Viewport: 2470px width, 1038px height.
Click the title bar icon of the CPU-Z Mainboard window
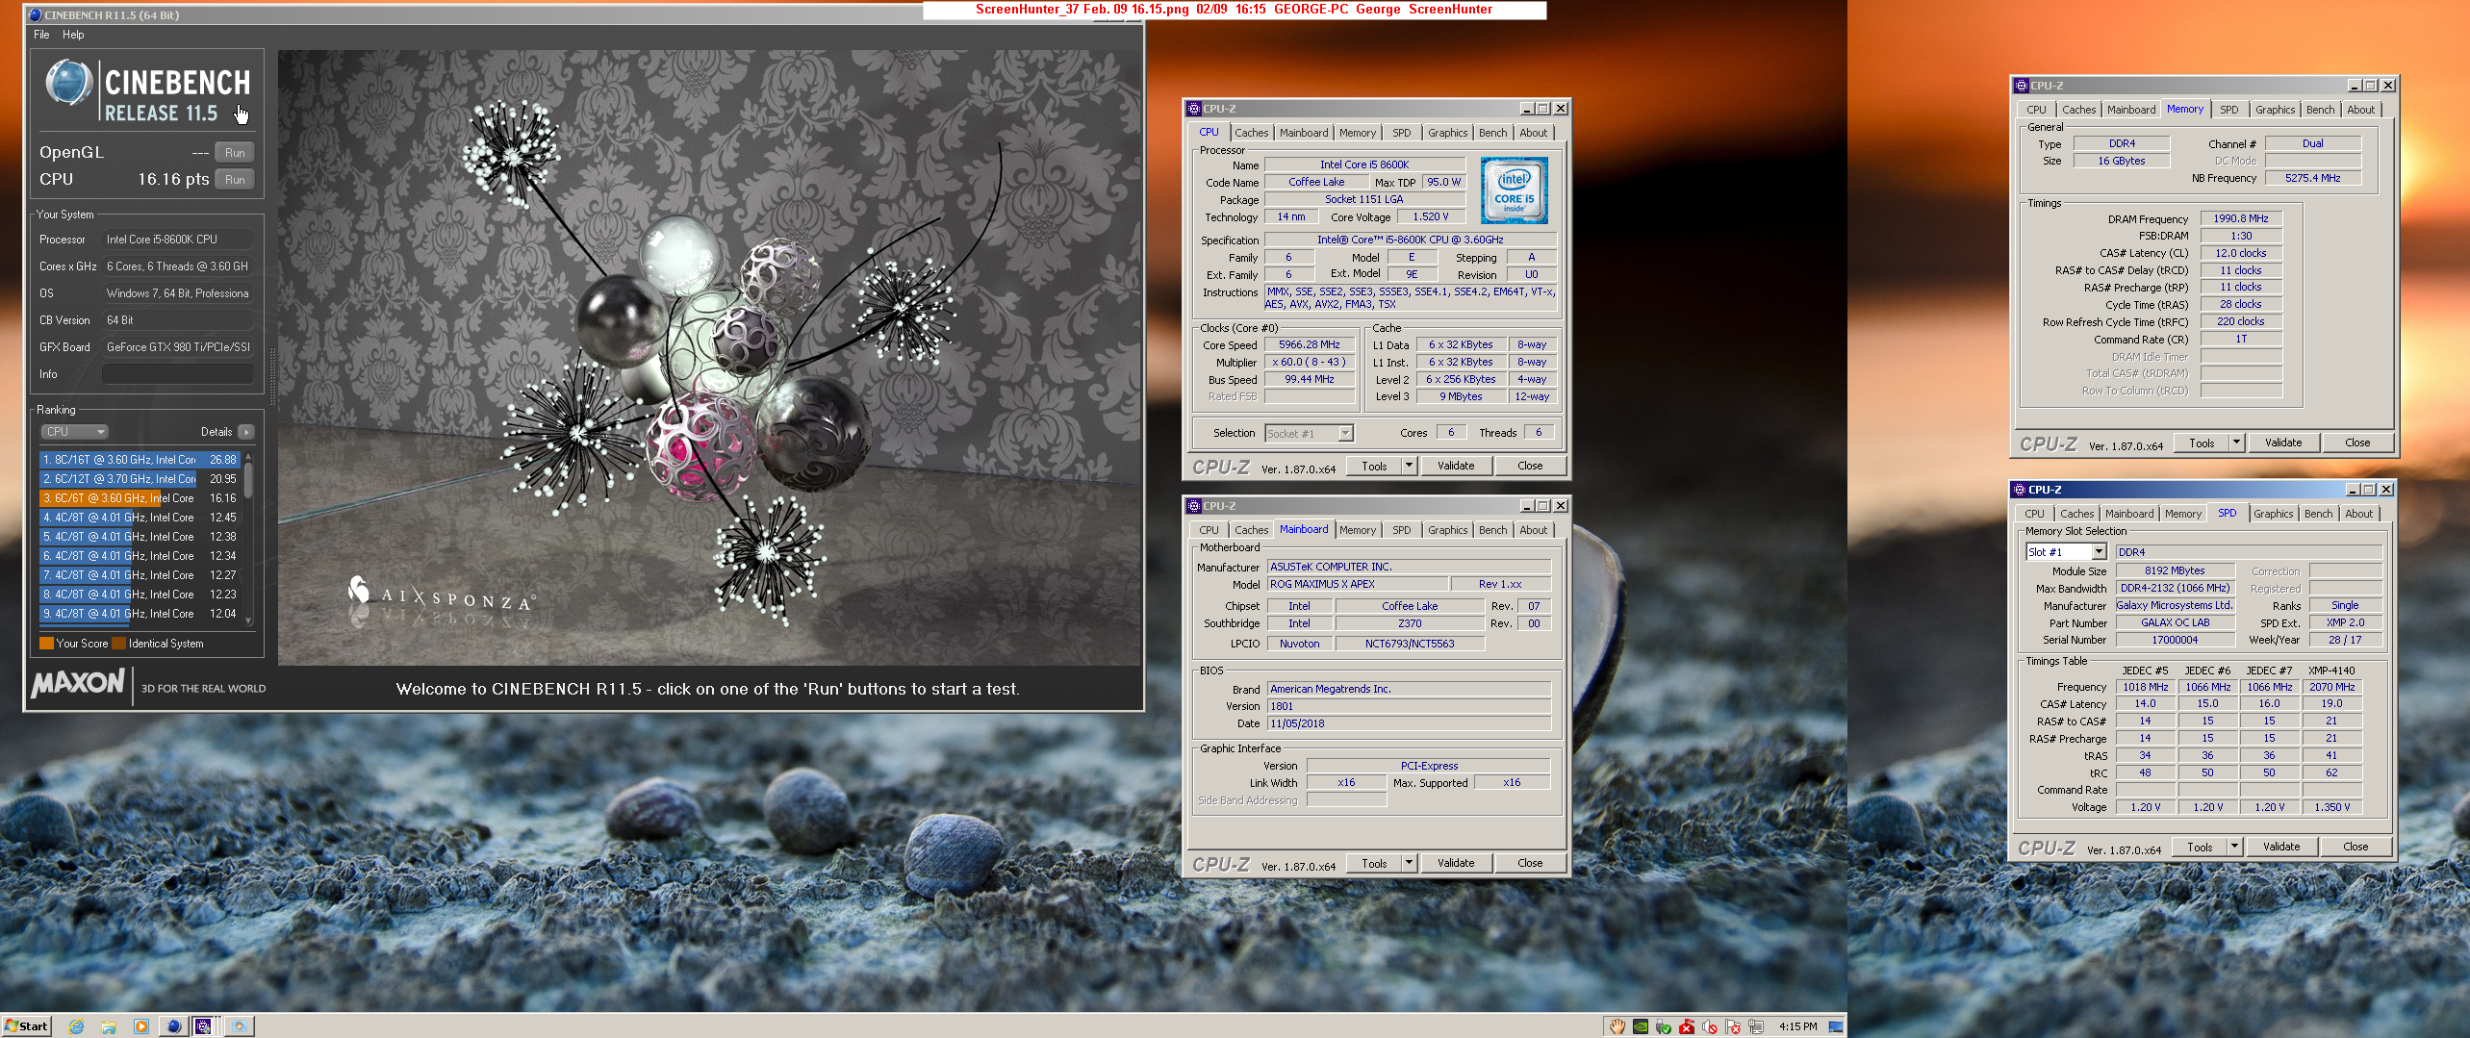click(1194, 506)
